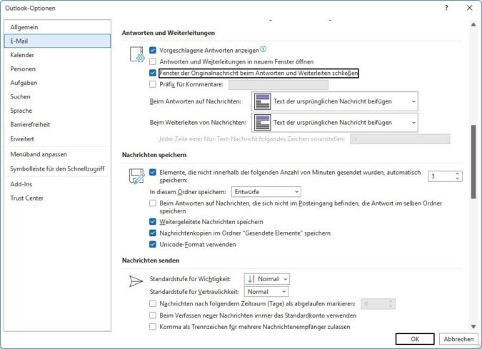Viewport: 482px width, 349px height.
Task: Enable Präfix für Kommentare checkbox
Action: click(x=153, y=84)
